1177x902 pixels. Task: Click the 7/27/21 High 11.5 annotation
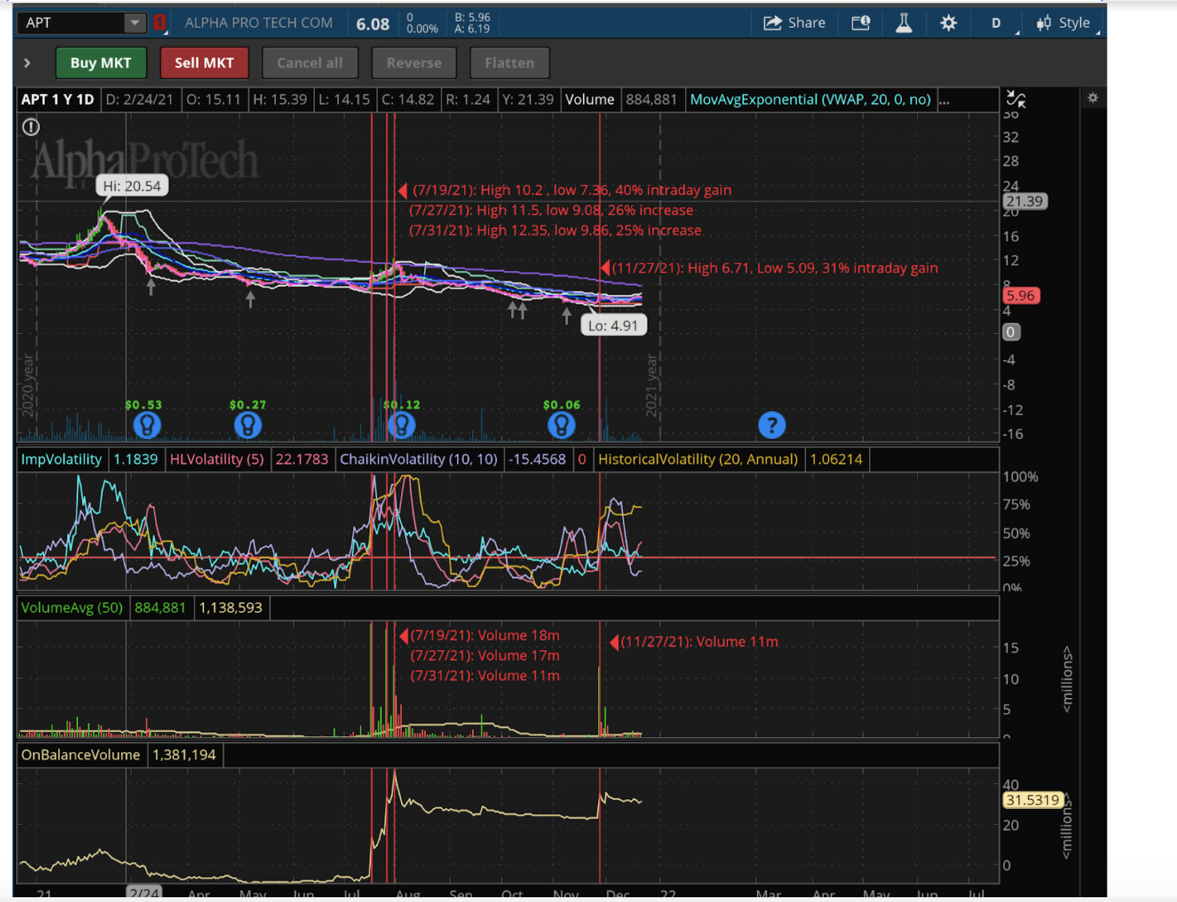click(551, 210)
